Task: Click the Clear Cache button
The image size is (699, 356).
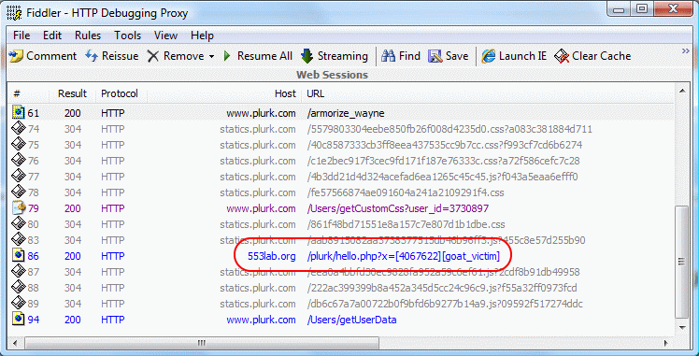Action: (x=592, y=56)
